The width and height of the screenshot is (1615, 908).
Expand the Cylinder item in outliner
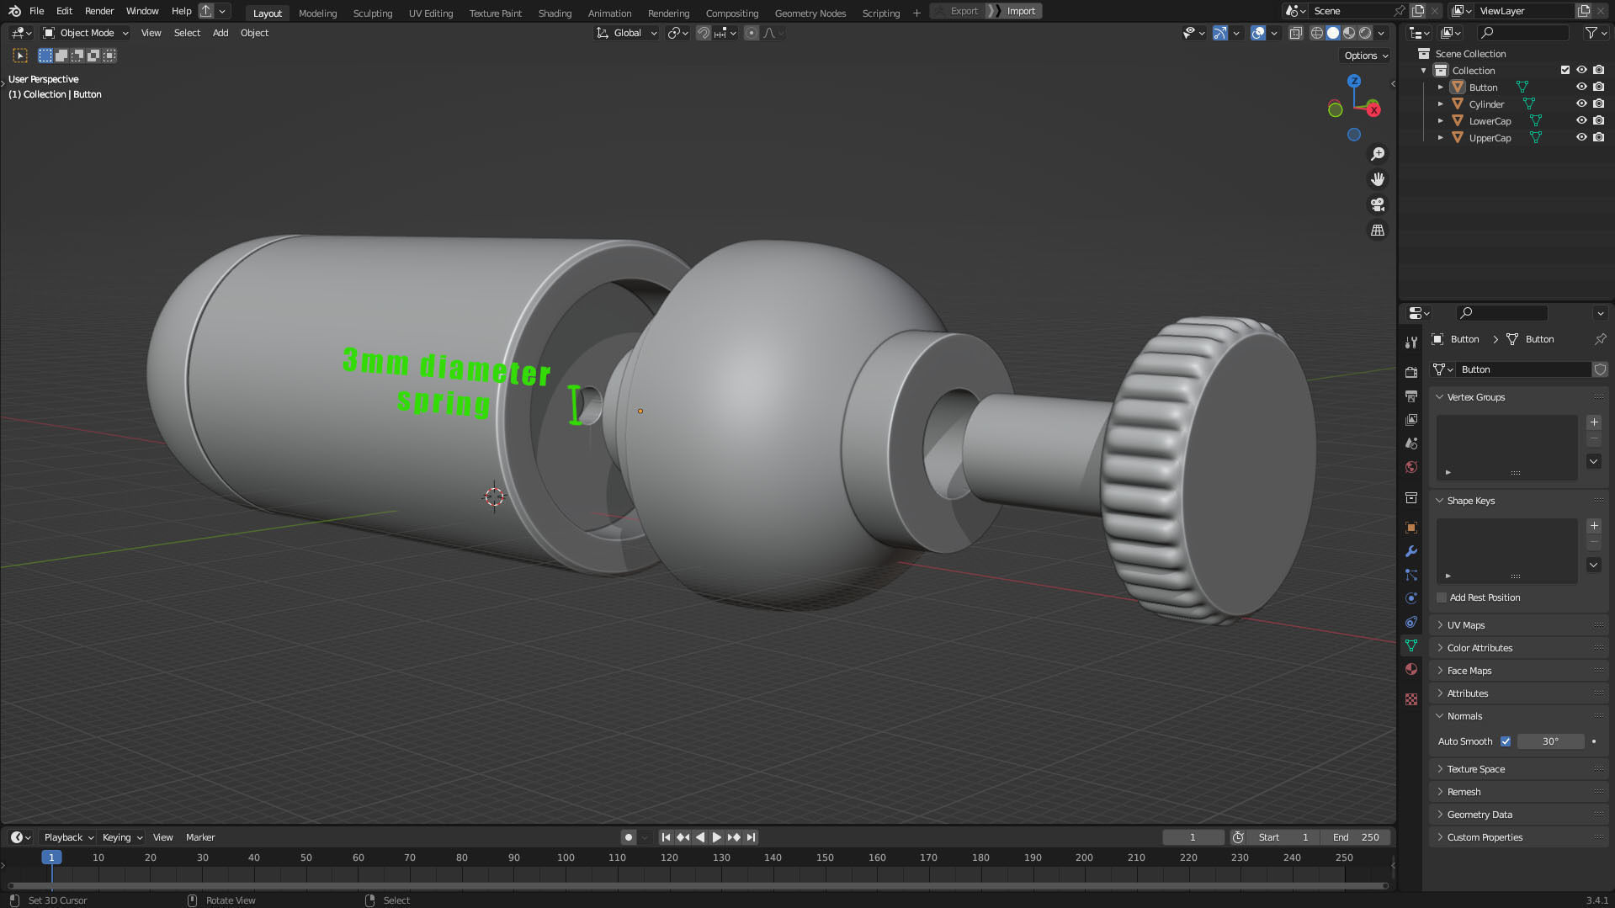click(x=1440, y=104)
